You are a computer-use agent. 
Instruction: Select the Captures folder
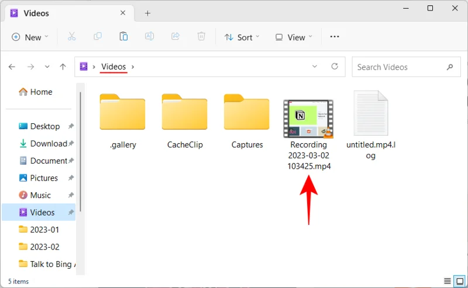tap(247, 122)
